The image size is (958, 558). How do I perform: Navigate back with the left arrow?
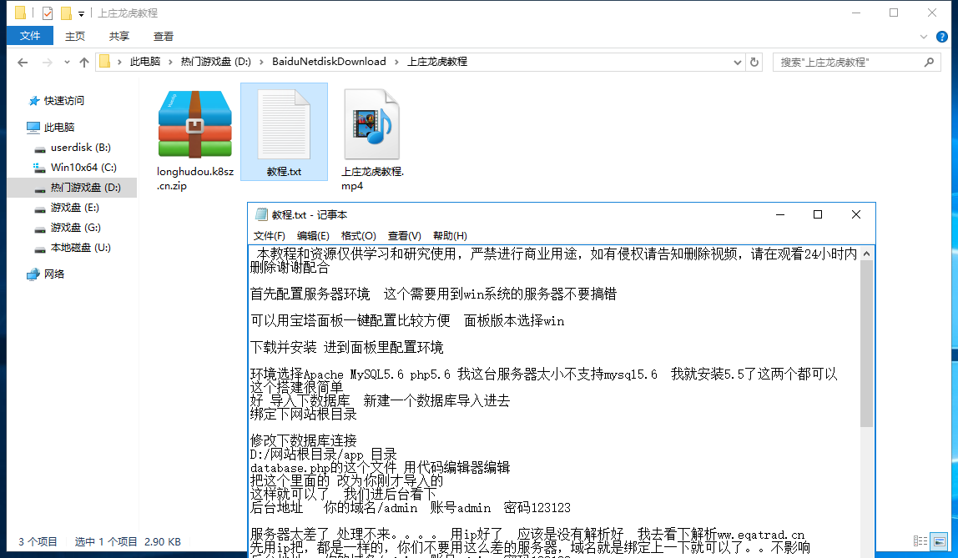(x=23, y=63)
